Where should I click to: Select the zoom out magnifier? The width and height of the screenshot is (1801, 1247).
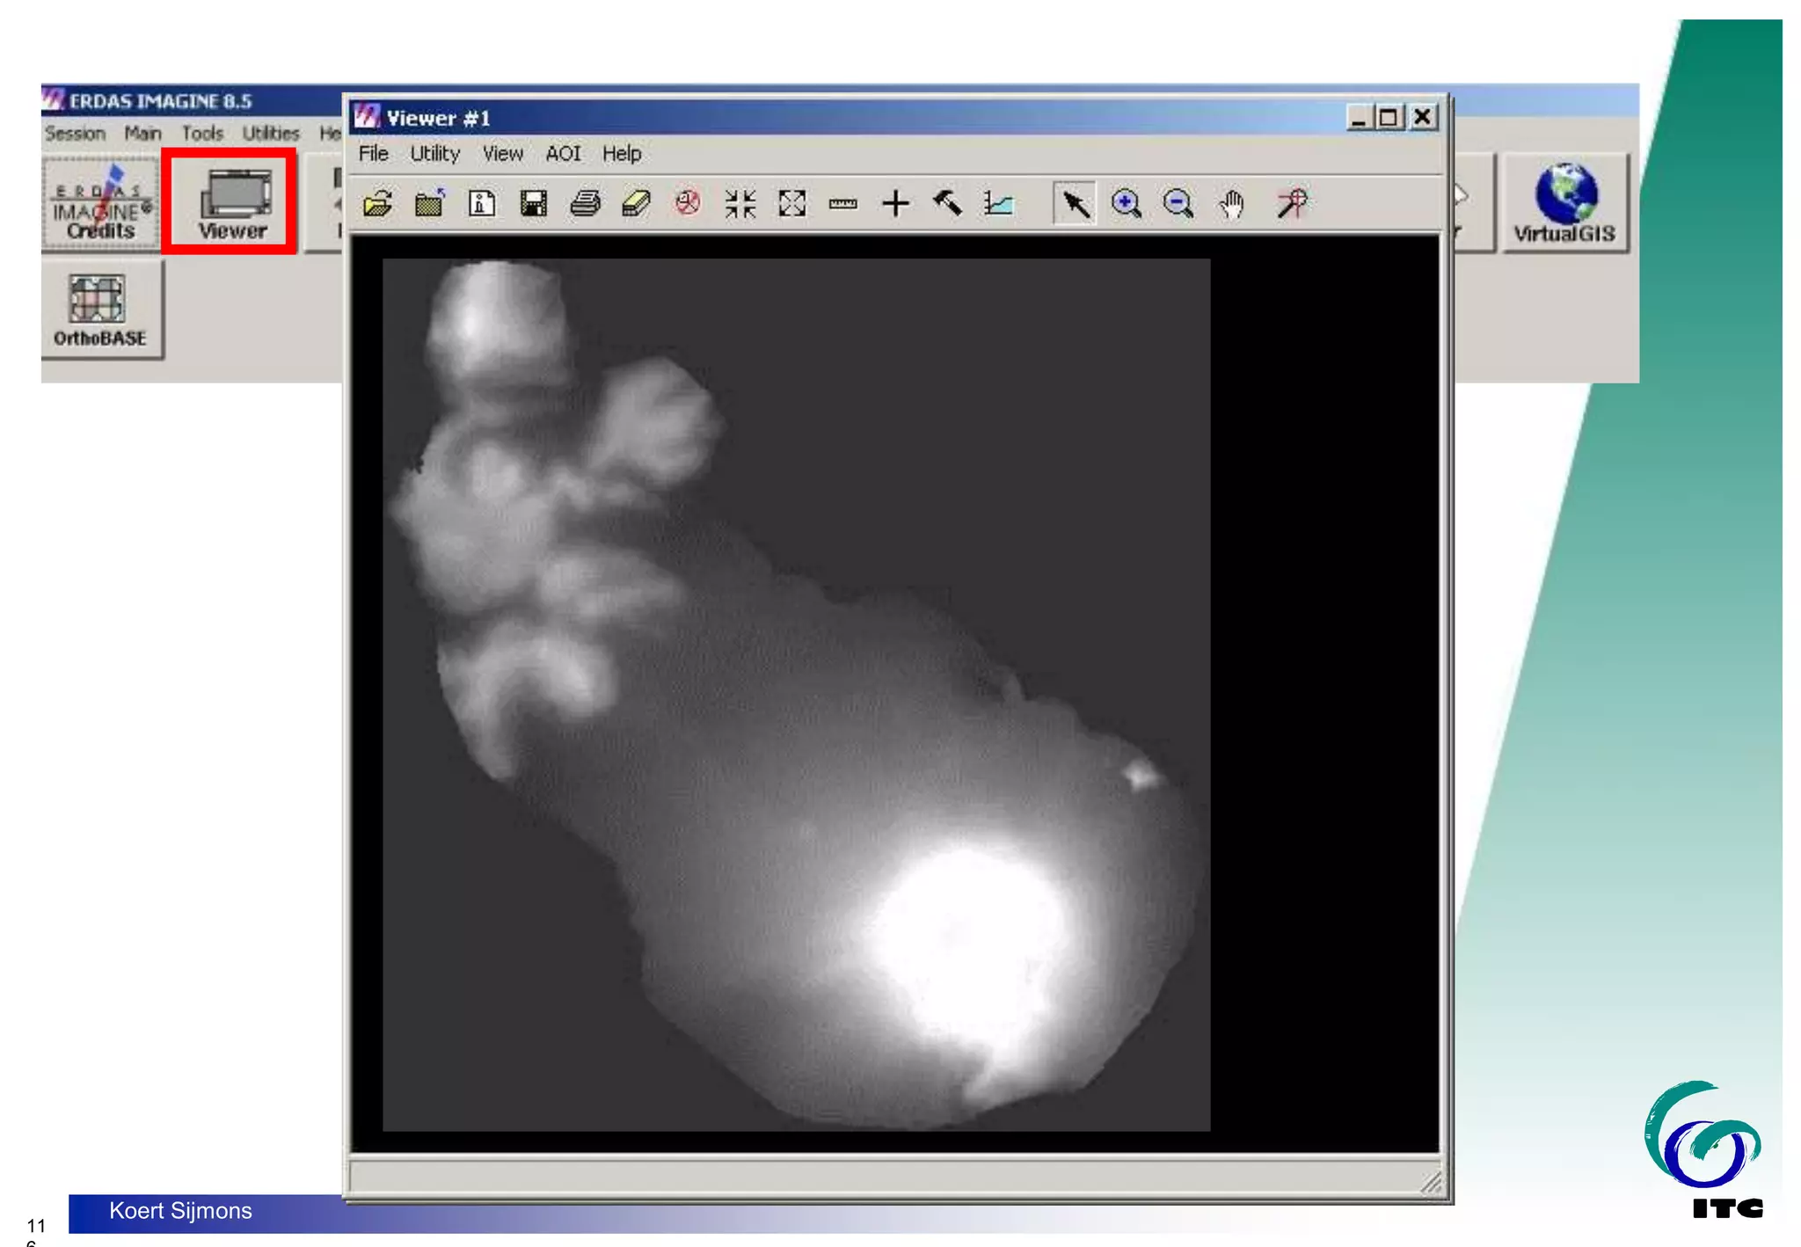pos(1178,204)
